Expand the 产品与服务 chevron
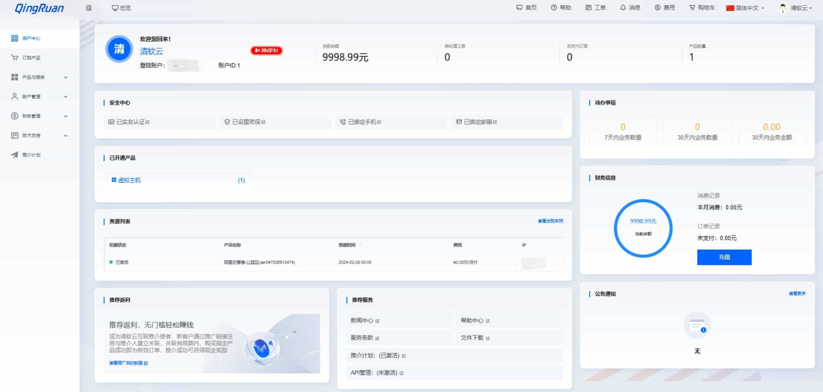Image resolution: width=823 pixels, height=392 pixels. pyautogui.click(x=66, y=77)
